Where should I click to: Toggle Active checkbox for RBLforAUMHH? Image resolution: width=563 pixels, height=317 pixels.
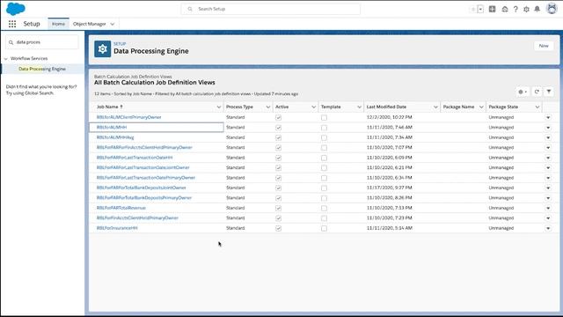pos(278,128)
